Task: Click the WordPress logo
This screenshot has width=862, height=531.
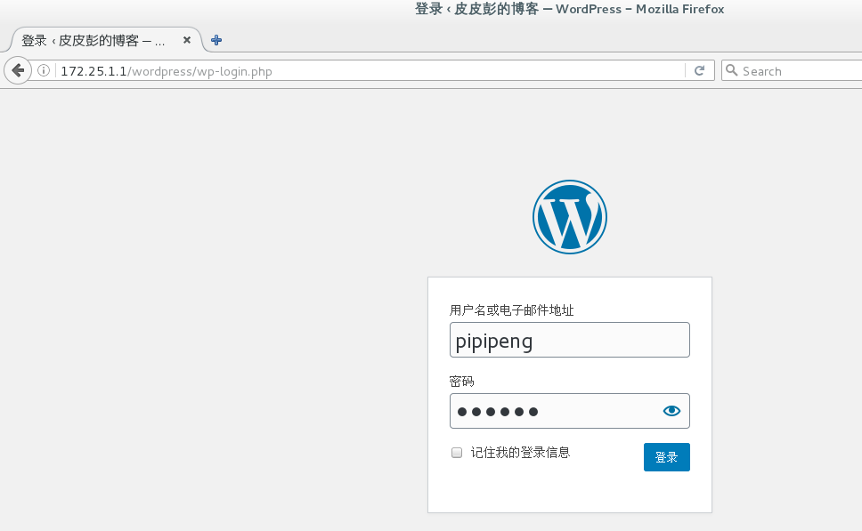Action: point(570,217)
